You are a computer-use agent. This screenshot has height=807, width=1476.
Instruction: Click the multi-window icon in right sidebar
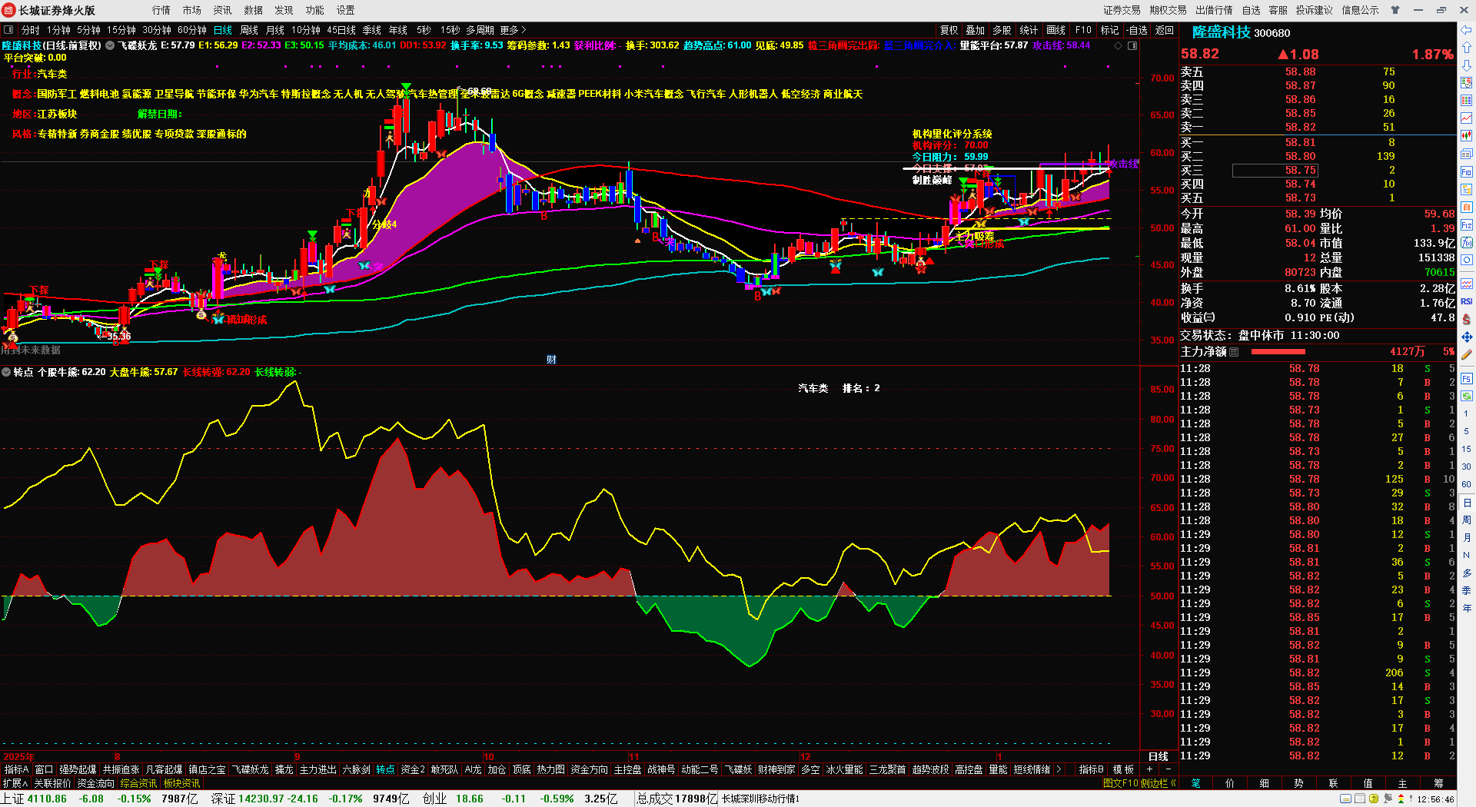[1466, 154]
